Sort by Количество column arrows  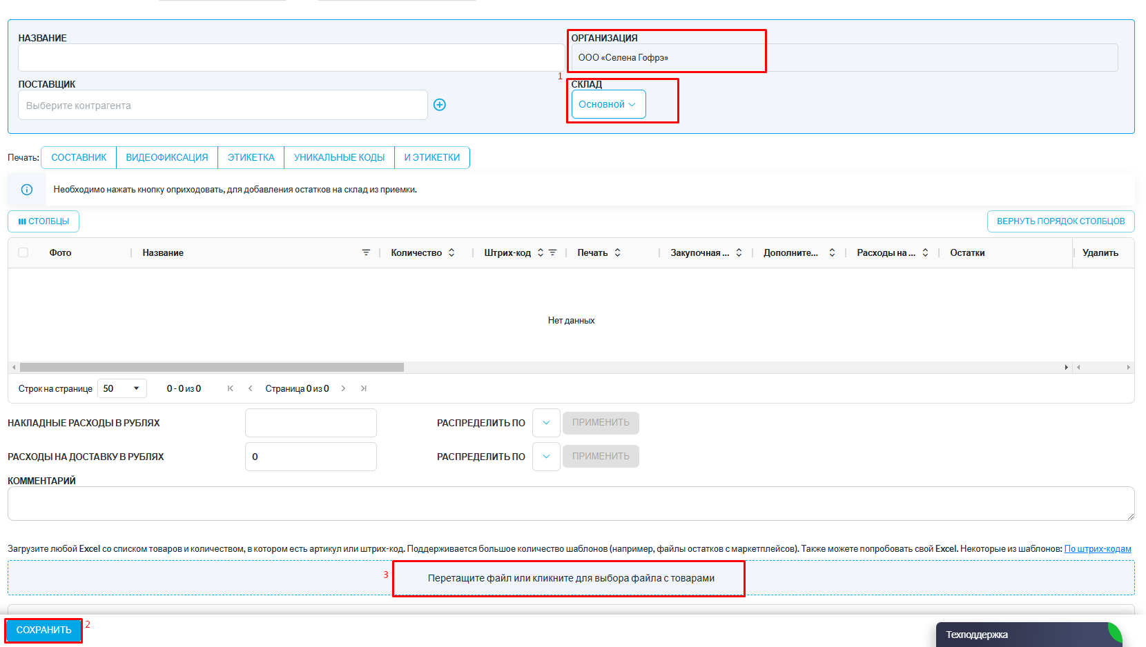[451, 252]
